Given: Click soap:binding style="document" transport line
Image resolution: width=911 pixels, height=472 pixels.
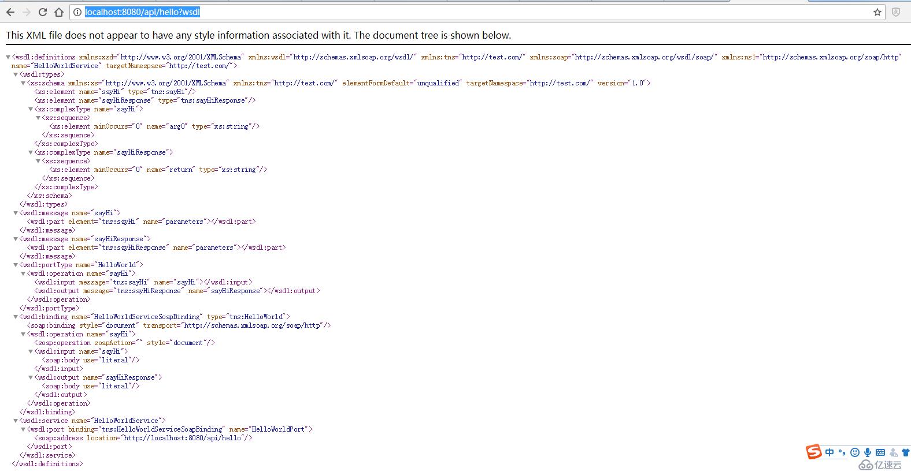Looking at the screenshot, I should click(x=179, y=325).
